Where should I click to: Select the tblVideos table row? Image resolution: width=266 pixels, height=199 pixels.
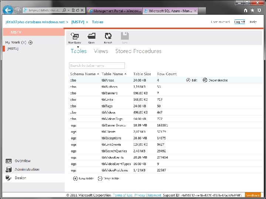166,112
